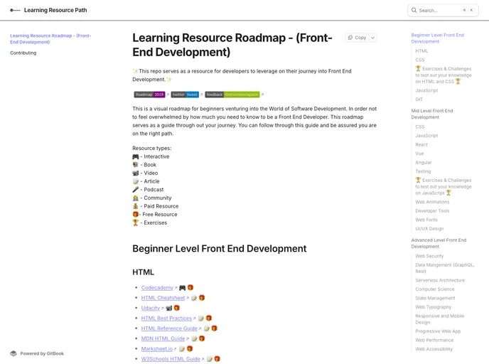Click the search magnifier icon
Screen dimensions: 489x364
[414, 10]
